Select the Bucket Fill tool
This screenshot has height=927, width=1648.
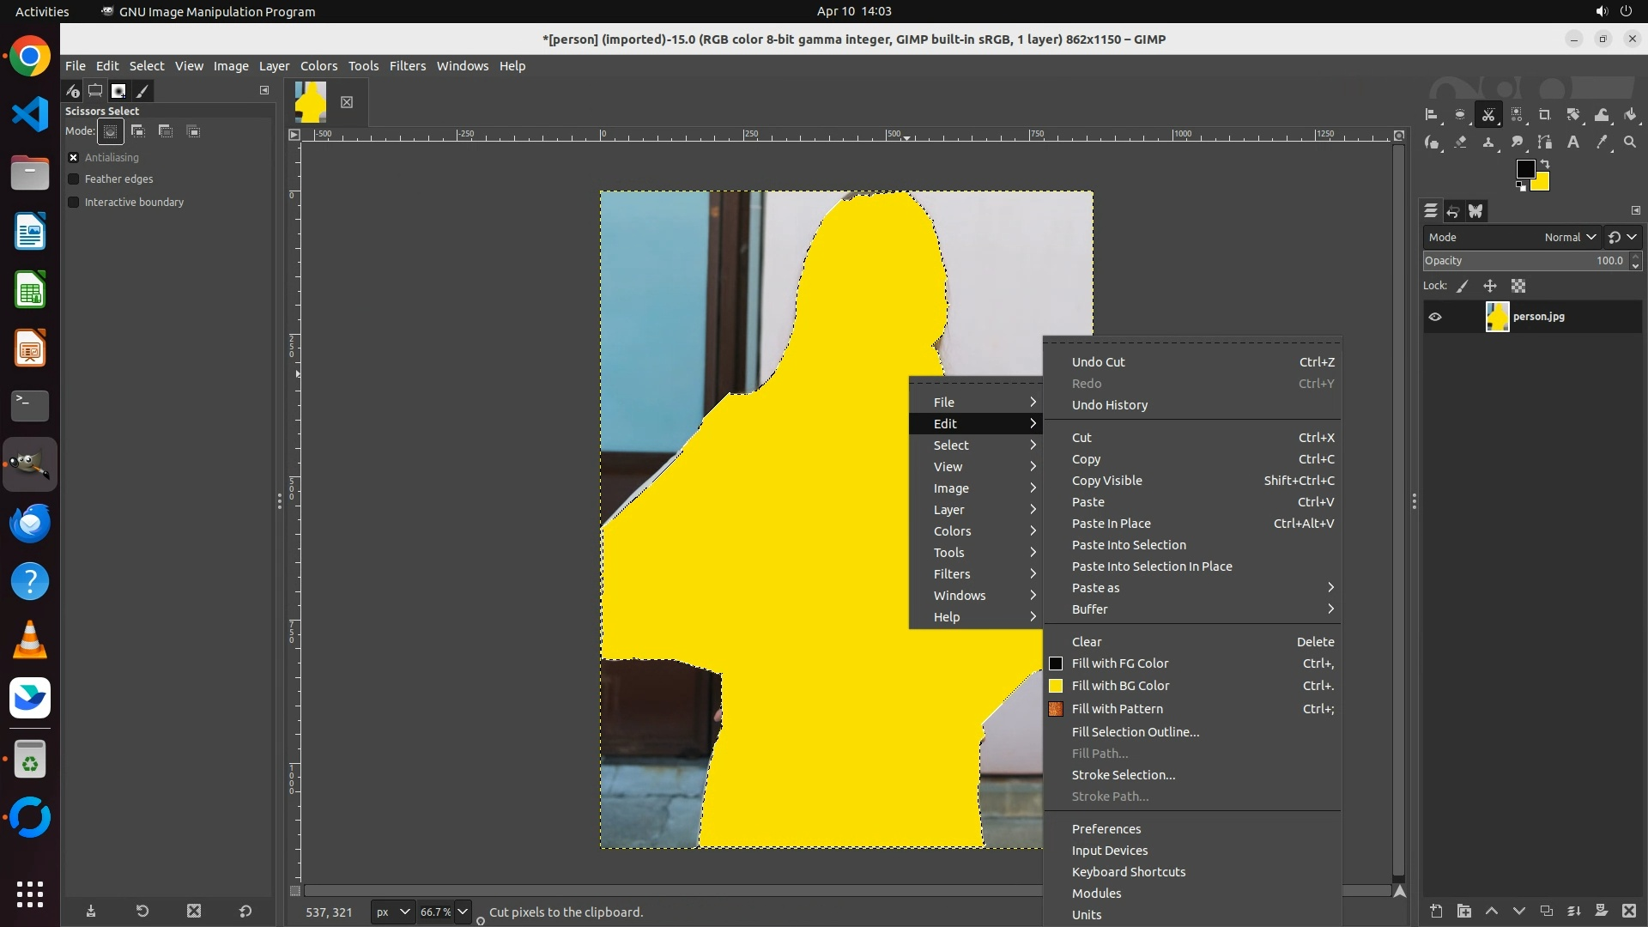[1631, 115]
